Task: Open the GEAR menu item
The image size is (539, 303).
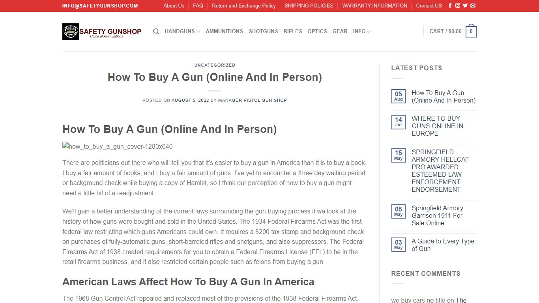Action: (340, 31)
